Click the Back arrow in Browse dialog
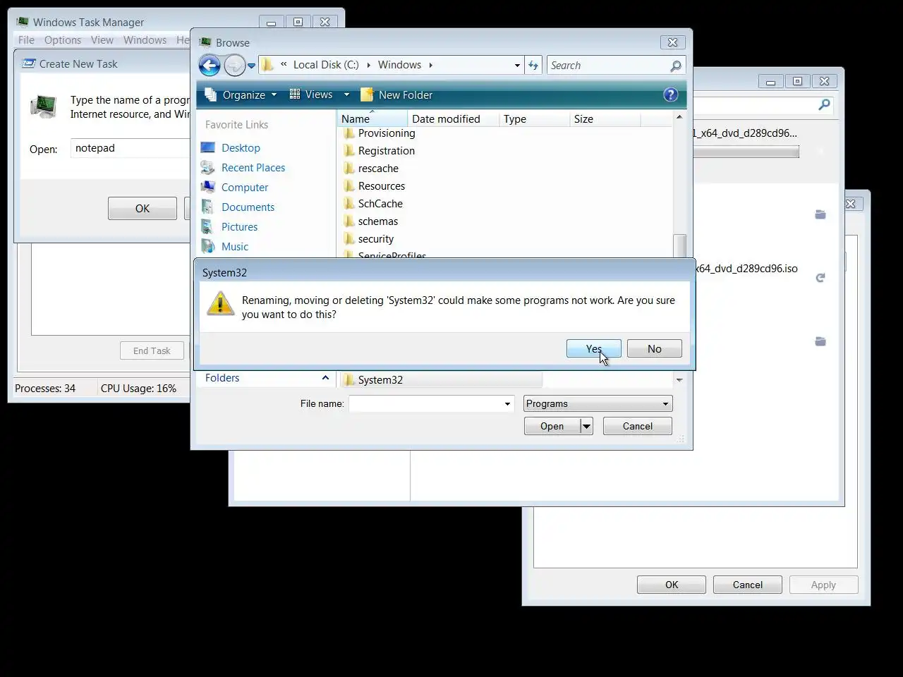903x677 pixels. [210, 66]
